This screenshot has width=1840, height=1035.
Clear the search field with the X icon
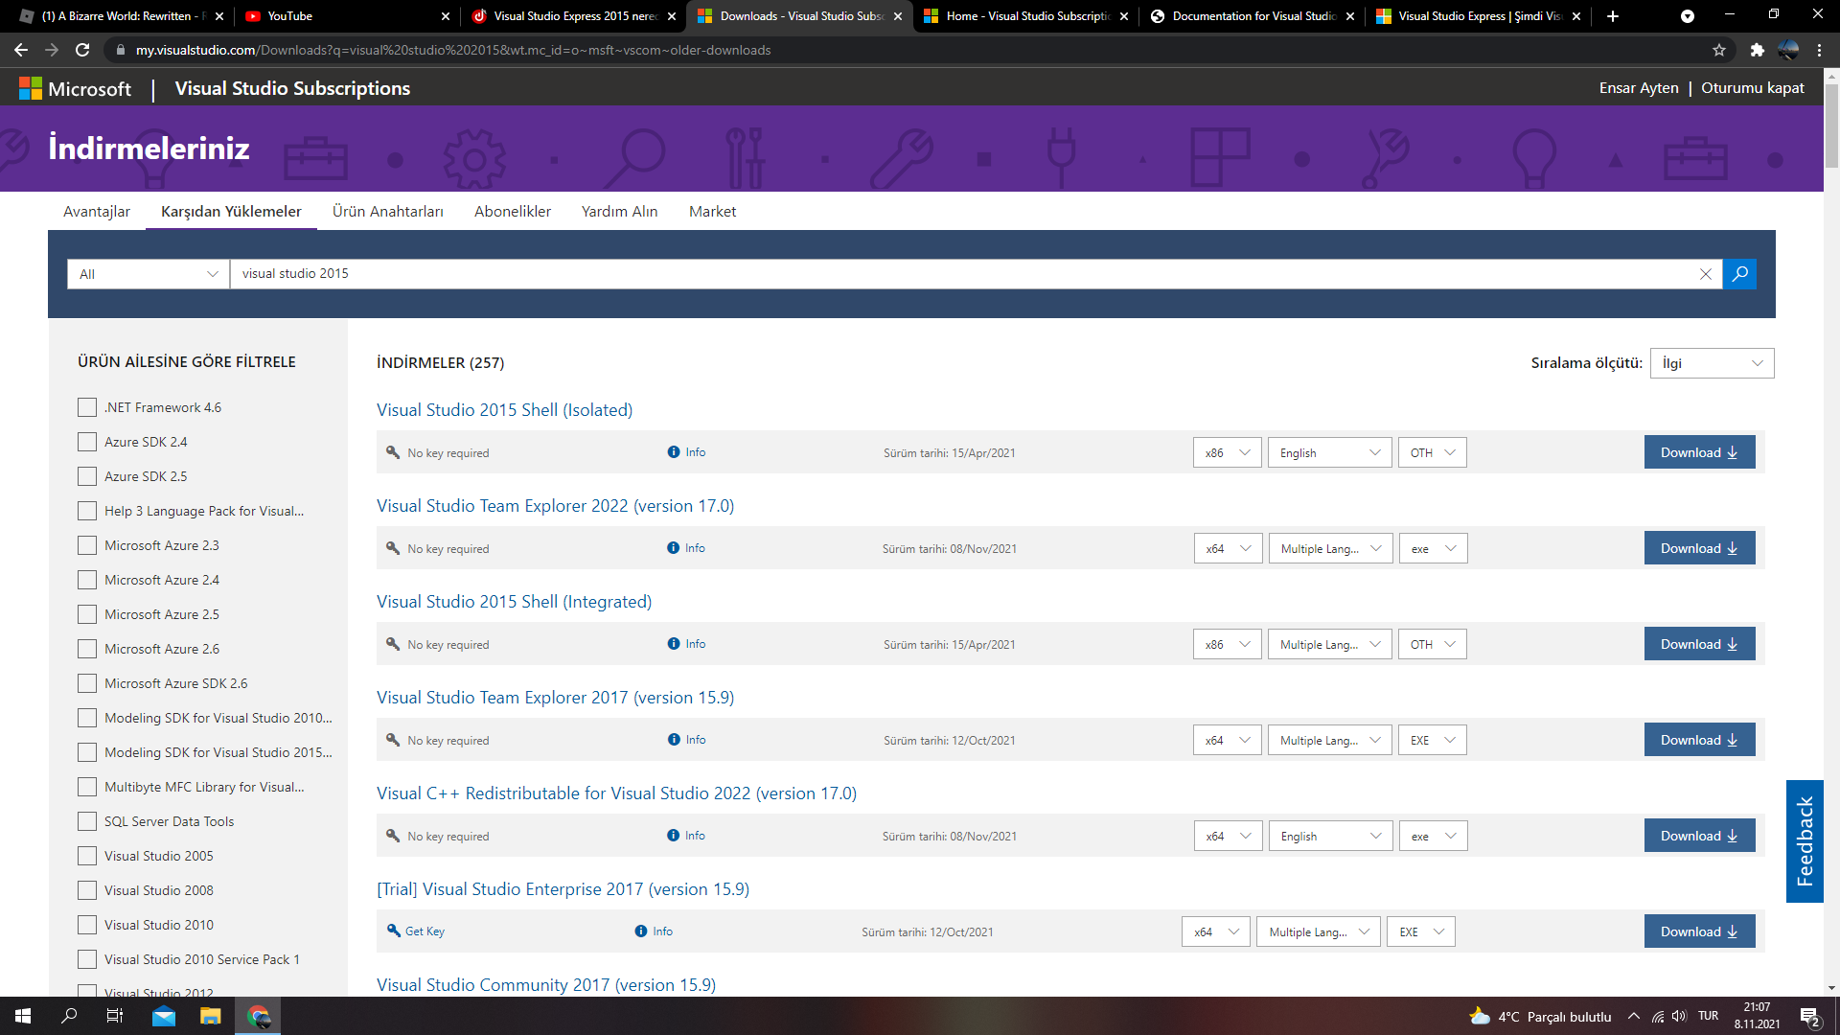coord(1706,274)
